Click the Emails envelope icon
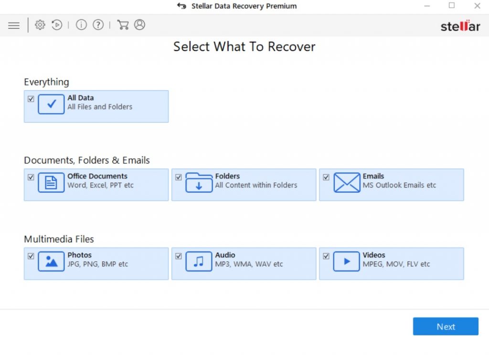Viewport: 489px width, 355px height. tap(346, 183)
